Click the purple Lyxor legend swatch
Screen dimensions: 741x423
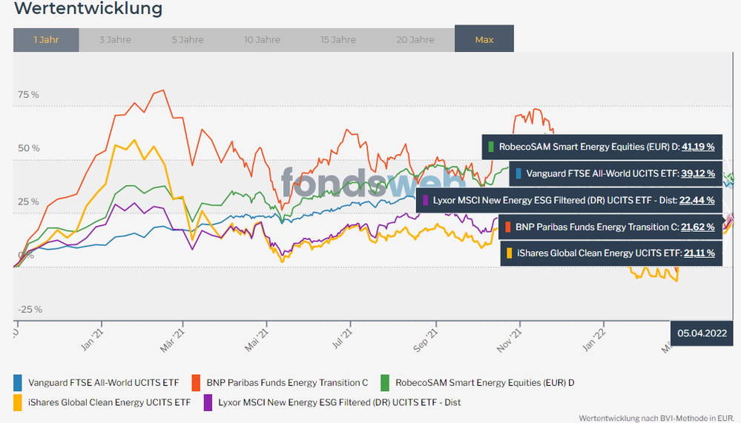click(208, 403)
